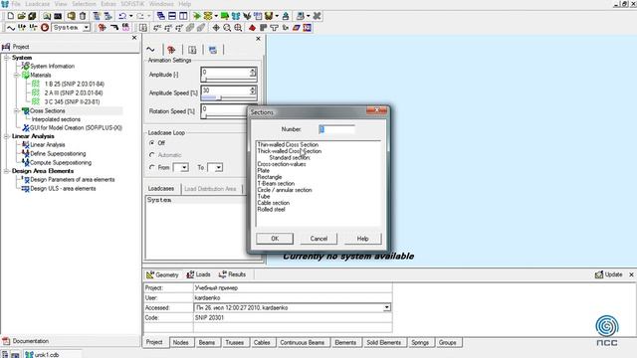This screenshot has height=358, width=637.
Task: Open Documentation panel at bottom left
Action: click(26, 341)
